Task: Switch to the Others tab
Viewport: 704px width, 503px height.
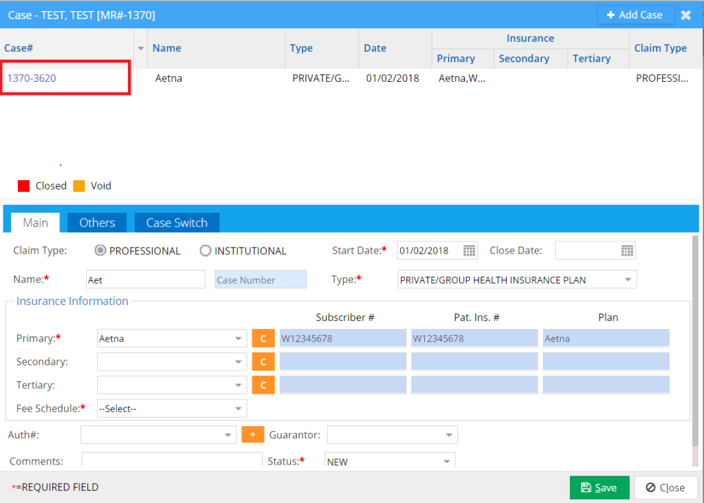Action: pos(97,223)
